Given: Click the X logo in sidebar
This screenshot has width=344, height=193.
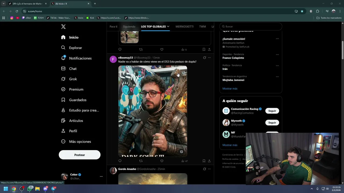Looking at the screenshot, I should coord(63,27).
